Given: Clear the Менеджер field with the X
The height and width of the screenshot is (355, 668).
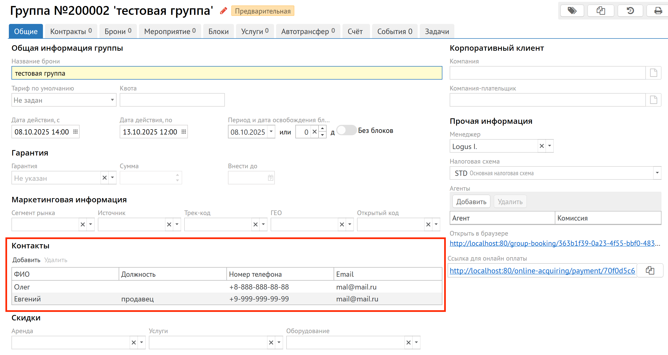Looking at the screenshot, I should (542, 146).
